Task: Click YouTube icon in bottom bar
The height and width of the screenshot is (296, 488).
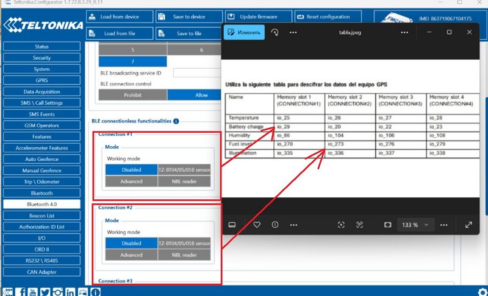Action: coord(32,292)
